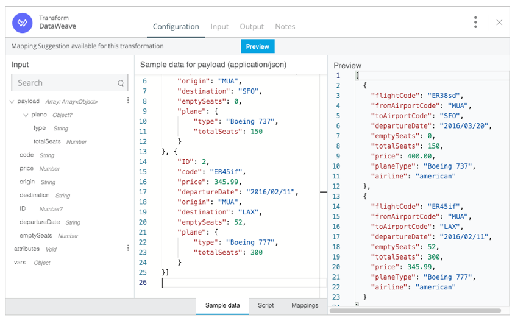Open the Notes tab

[x=285, y=27]
